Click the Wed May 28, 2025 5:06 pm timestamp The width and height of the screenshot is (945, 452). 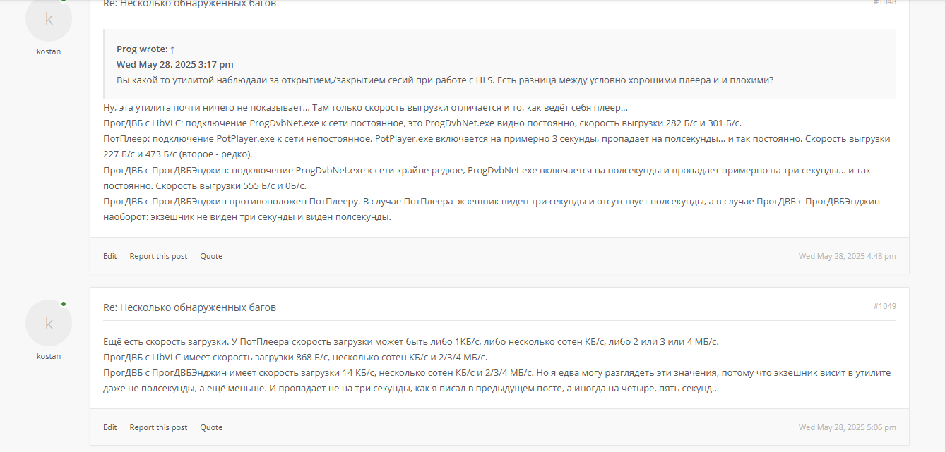(x=848, y=427)
